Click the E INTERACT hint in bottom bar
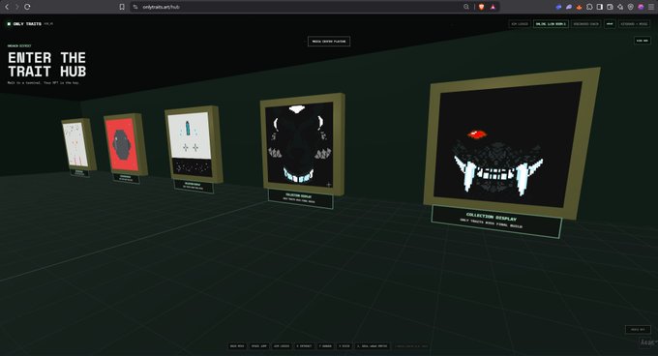This screenshot has height=356, width=658. (304, 346)
